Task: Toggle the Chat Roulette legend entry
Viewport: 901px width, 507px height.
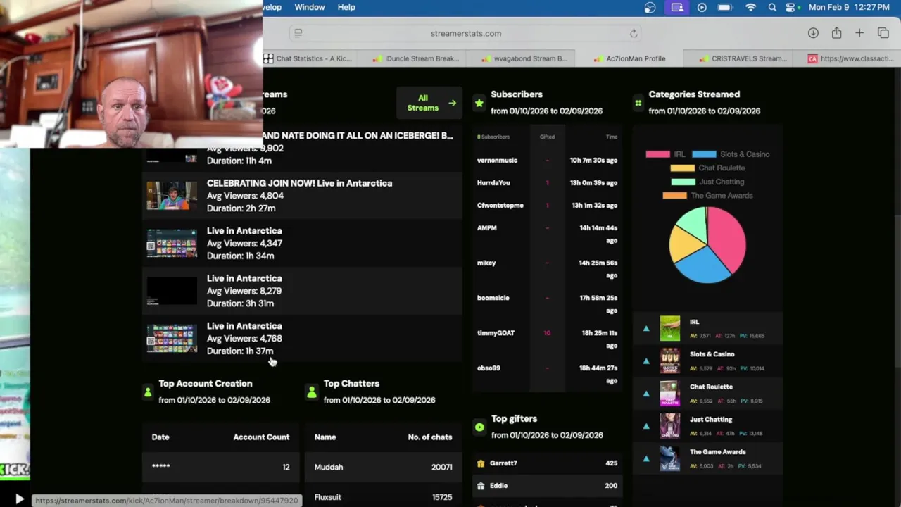Action: pyautogui.click(x=707, y=168)
